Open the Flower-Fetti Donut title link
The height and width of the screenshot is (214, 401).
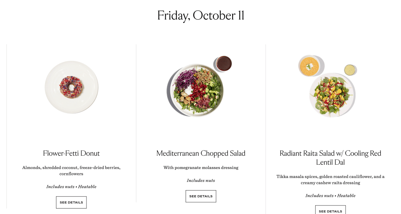pyautogui.click(x=71, y=153)
